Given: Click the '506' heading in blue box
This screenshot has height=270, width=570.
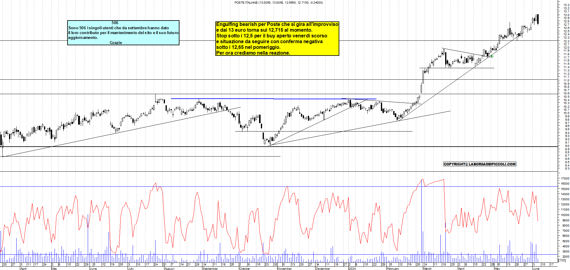Looking at the screenshot, I should pos(115,23).
